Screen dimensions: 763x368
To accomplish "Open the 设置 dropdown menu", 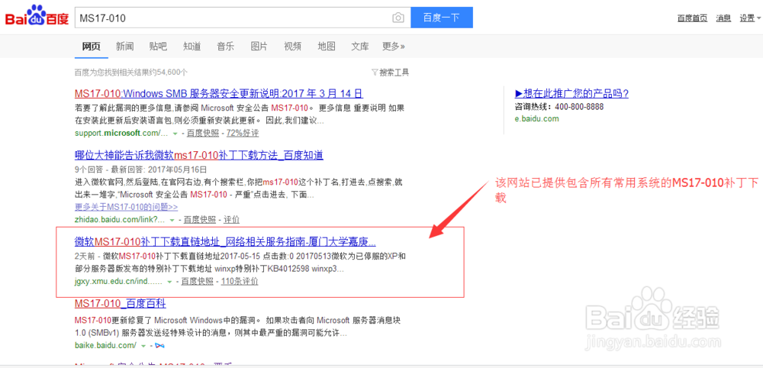I will [749, 18].
